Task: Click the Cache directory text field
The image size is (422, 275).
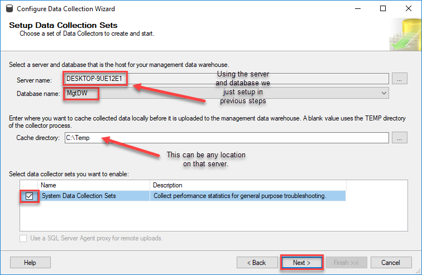Action: tap(227, 138)
